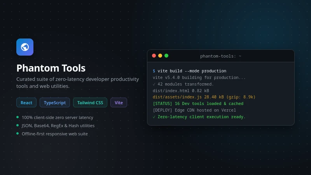This screenshot has width=311, height=175.
Task: Click '[DEPLOY] Edge CDN hosted on Vercel' line
Action: [x=194, y=110]
